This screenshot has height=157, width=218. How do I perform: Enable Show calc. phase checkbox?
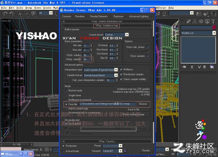pyautogui.click(x=147, y=47)
